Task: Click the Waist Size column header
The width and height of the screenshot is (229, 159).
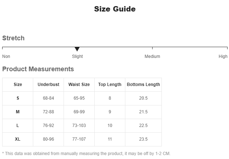Action: point(79,85)
